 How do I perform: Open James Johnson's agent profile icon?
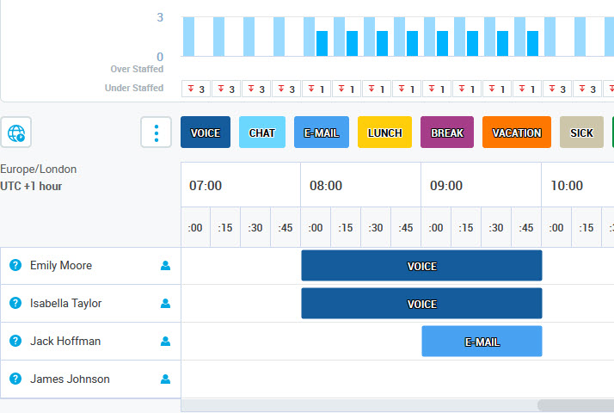(166, 379)
